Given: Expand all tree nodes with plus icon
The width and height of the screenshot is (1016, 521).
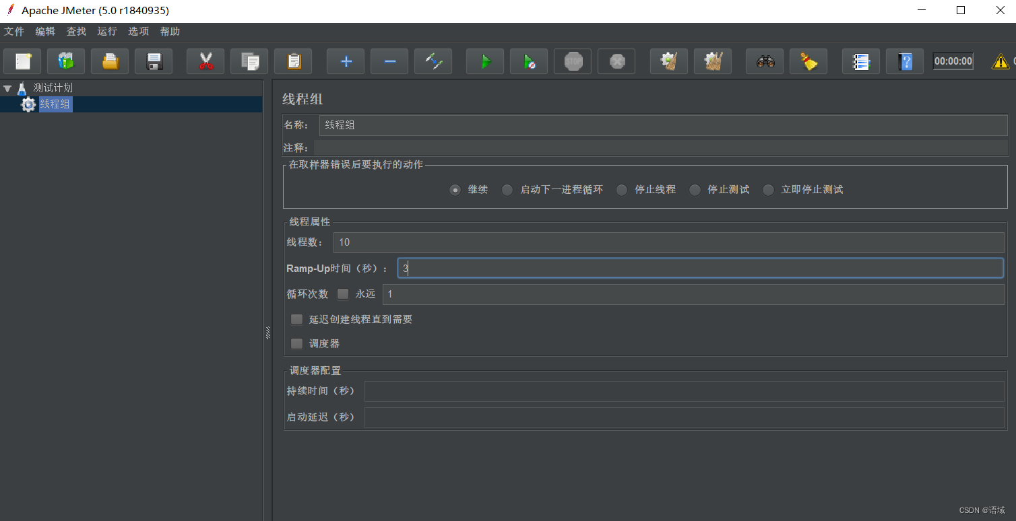Looking at the screenshot, I should click(346, 61).
